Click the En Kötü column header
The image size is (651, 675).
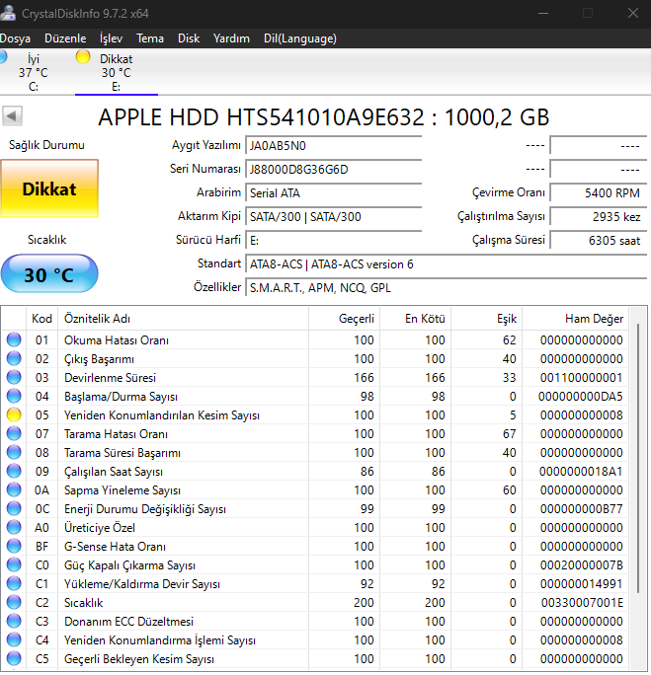(415, 319)
